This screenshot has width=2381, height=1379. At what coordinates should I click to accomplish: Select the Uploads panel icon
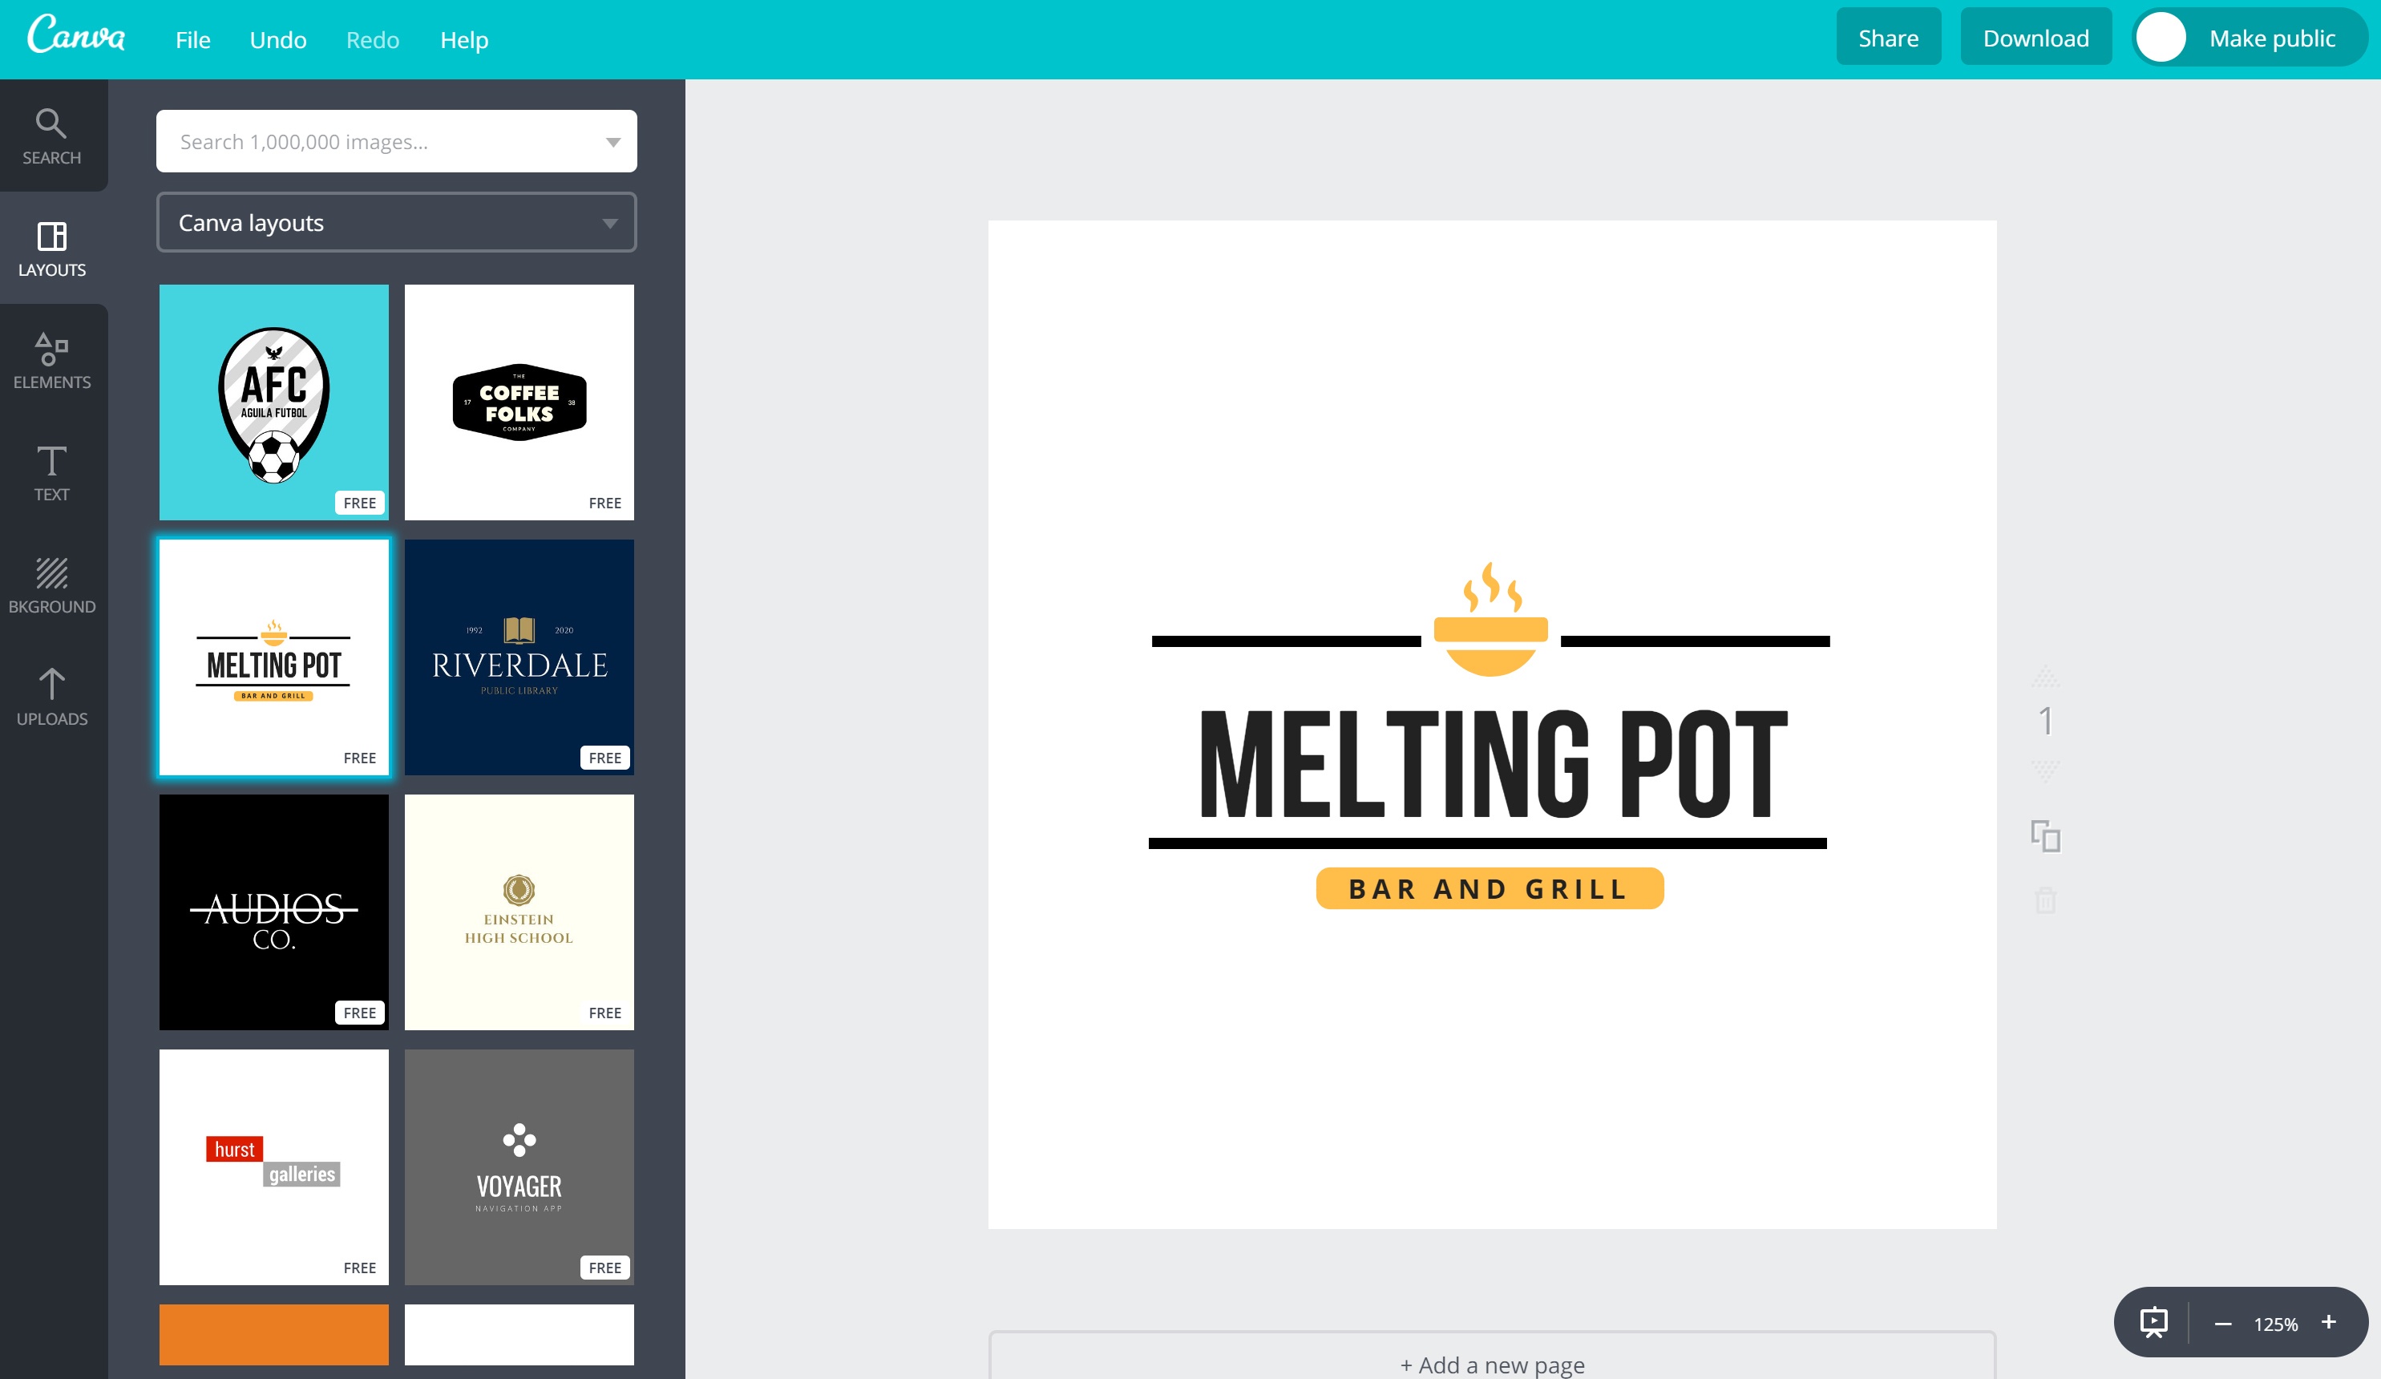click(x=52, y=698)
